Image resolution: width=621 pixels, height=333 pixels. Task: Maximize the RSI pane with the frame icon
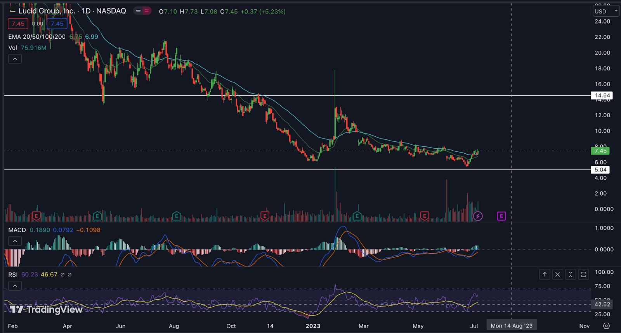point(583,275)
